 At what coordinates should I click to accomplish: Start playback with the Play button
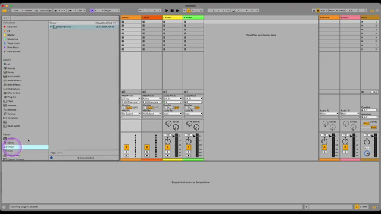[167, 11]
